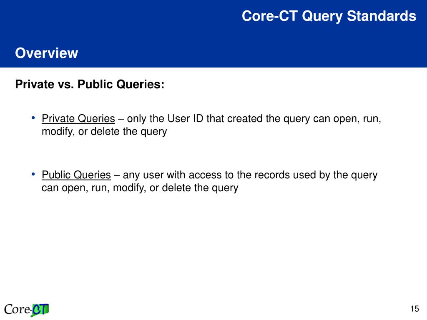Click the Private vs. Public Queries heading
Viewport: 427px width, 320px height.
click(90, 84)
